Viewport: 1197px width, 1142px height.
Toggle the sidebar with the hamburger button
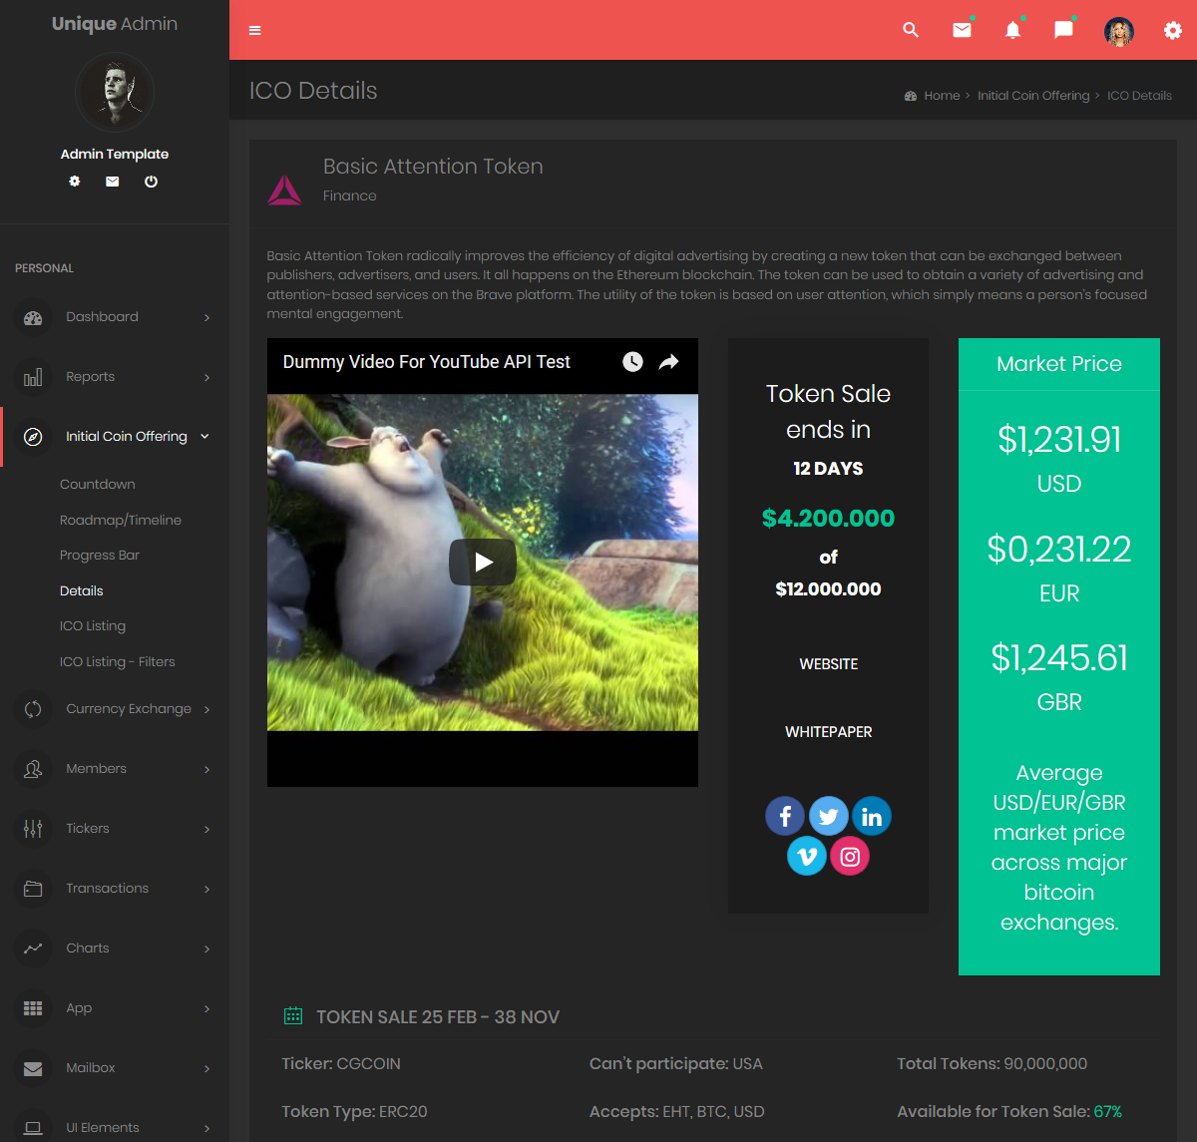click(x=255, y=31)
